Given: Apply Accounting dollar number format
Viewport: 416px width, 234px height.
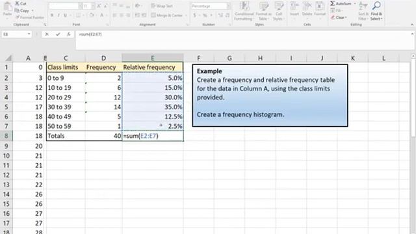Looking at the screenshot, I should point(195,16).
